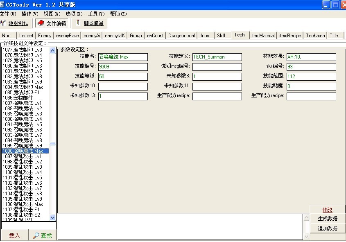Click the 技能等级 field showing 50
The height and width of the screenshot is (242, 346).
pyautogui.click(x=123, y=77)
